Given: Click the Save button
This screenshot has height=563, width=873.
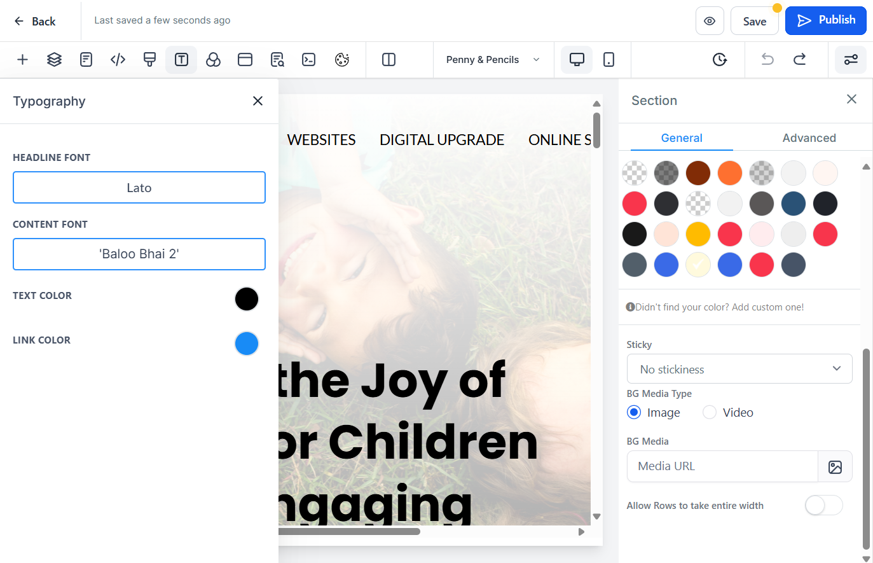Looking at the screenshot, I should tap(754, 21).
